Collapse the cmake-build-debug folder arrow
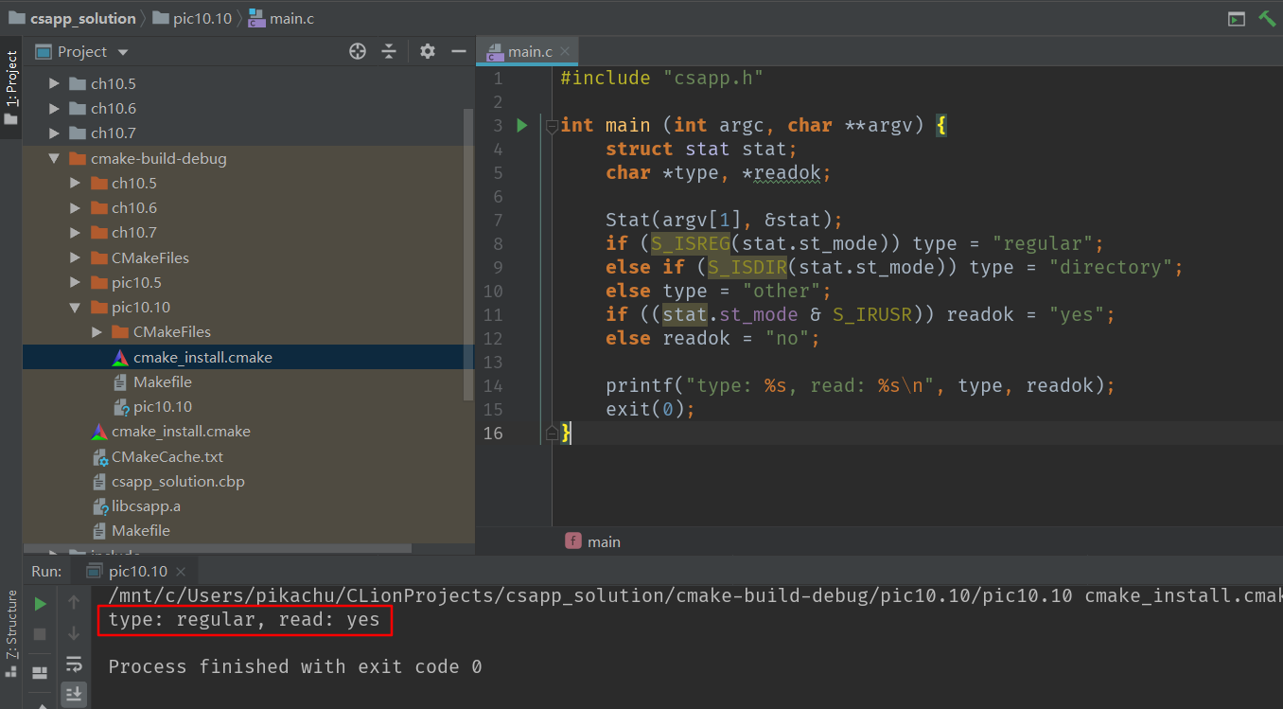The image size is (1283, 709). tap(54, 158)
